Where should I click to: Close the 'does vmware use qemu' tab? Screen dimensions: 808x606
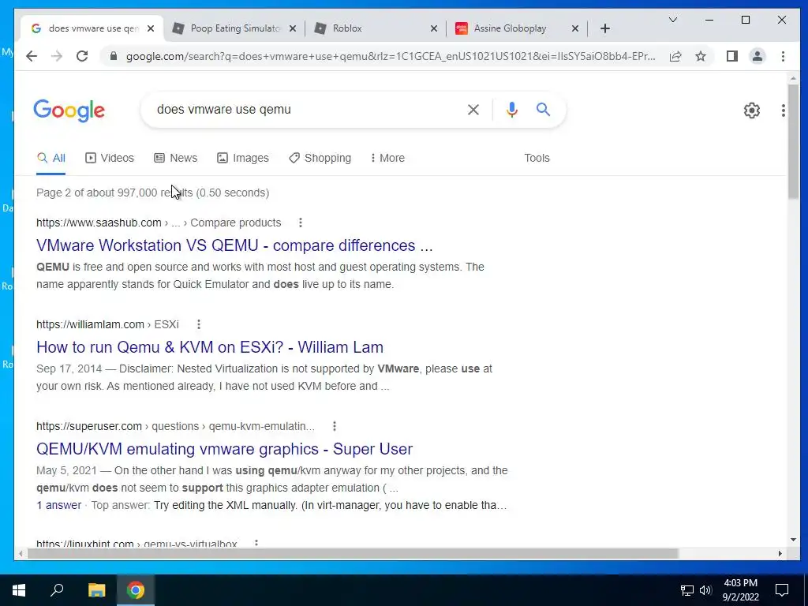[x=151, y=28]
